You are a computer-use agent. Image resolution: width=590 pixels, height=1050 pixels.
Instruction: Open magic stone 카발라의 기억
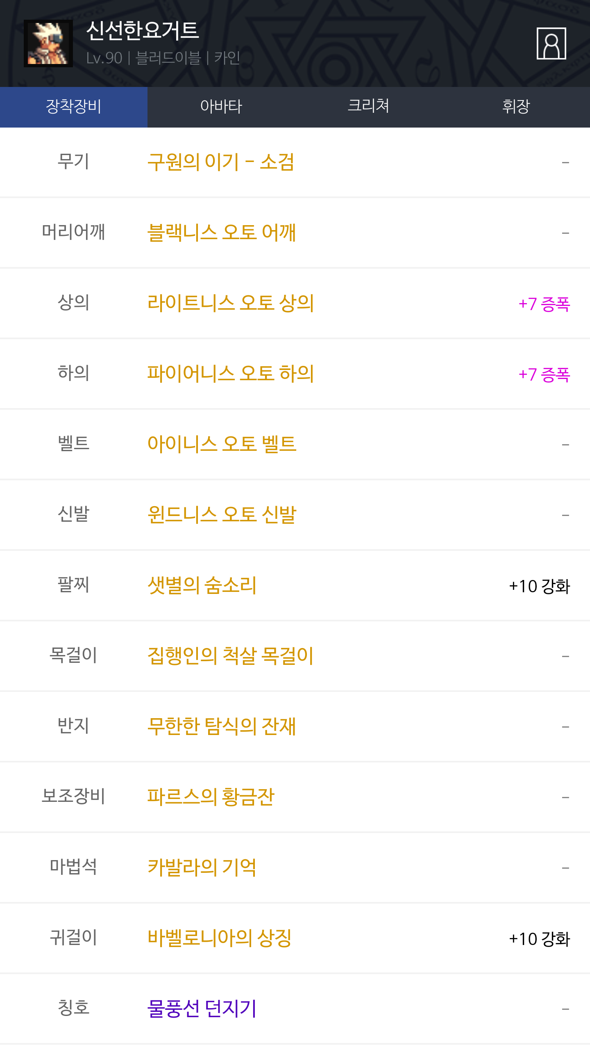pyautogui.click(x=202, y=867)
